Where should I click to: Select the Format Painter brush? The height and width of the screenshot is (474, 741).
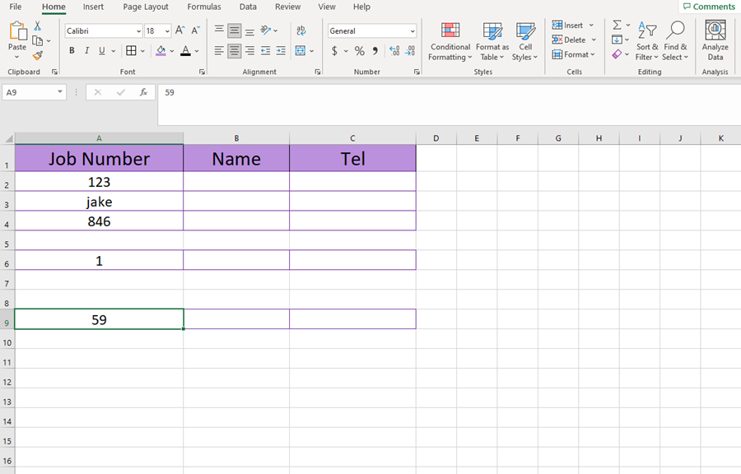pos(38,56)
